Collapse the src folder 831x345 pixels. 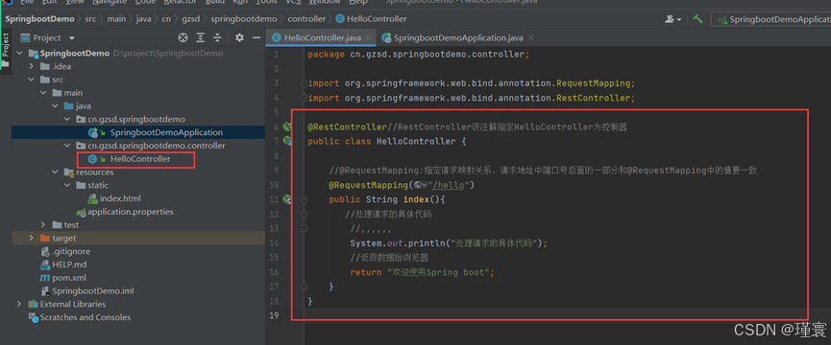pyautogui.click(x=32, y=80)
